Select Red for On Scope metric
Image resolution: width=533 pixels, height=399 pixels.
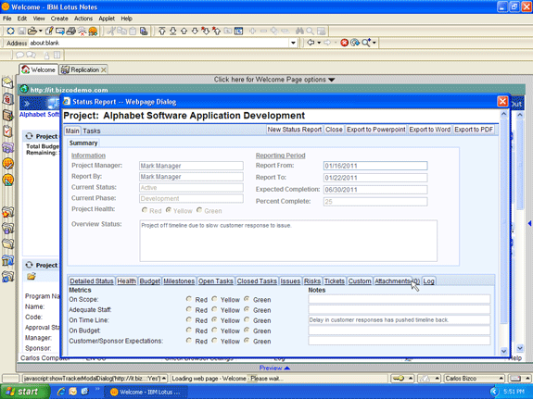[189, 299]
